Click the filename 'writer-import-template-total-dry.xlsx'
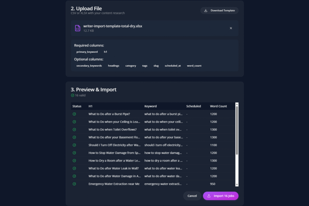309x206 pixels. (x=113, y=26)
